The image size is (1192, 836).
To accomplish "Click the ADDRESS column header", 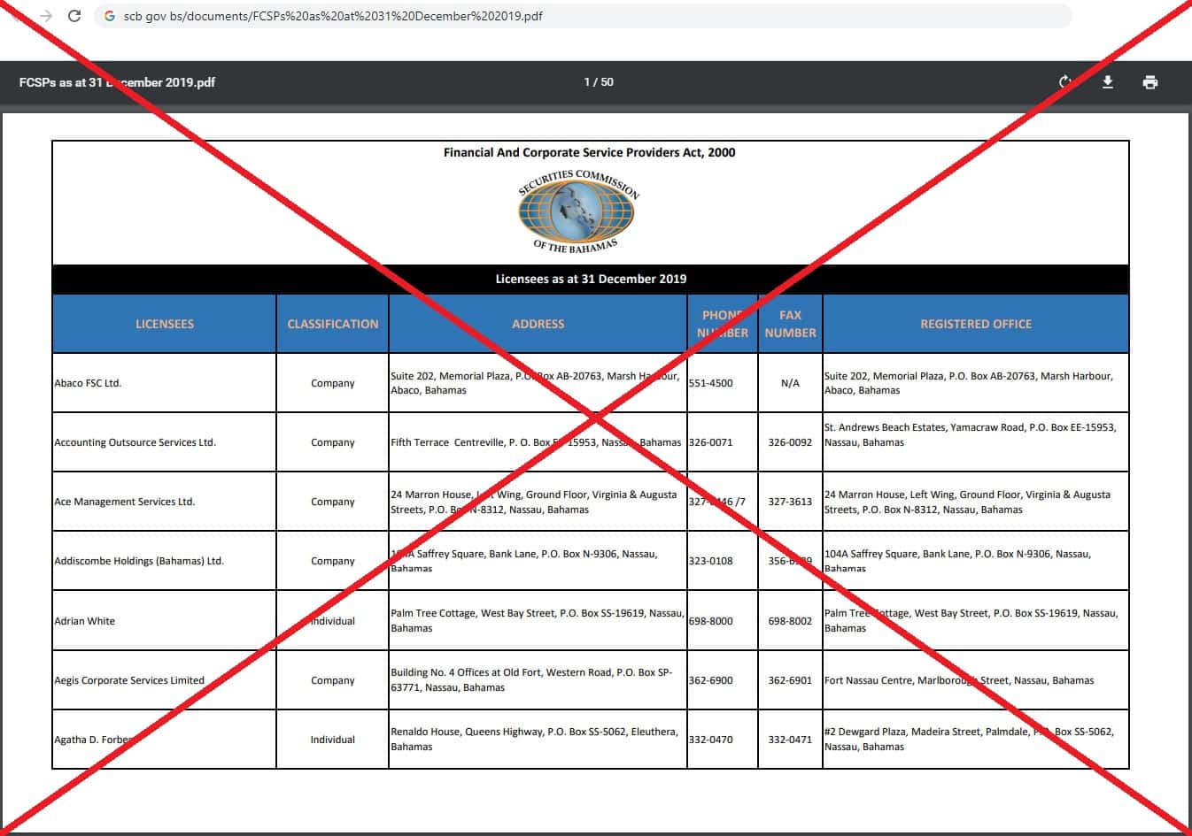I will [538, 324].
